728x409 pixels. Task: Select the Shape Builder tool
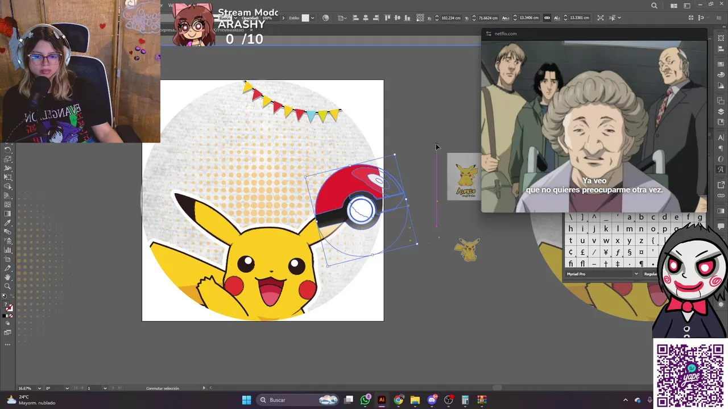point(8,186)
